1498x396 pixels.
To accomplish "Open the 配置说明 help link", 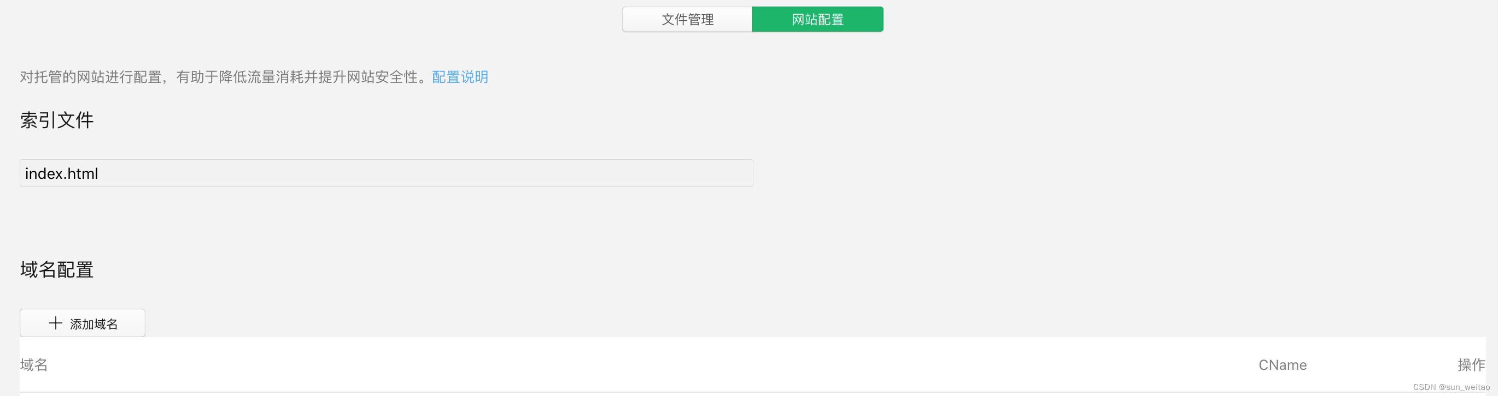I will 460,77.
